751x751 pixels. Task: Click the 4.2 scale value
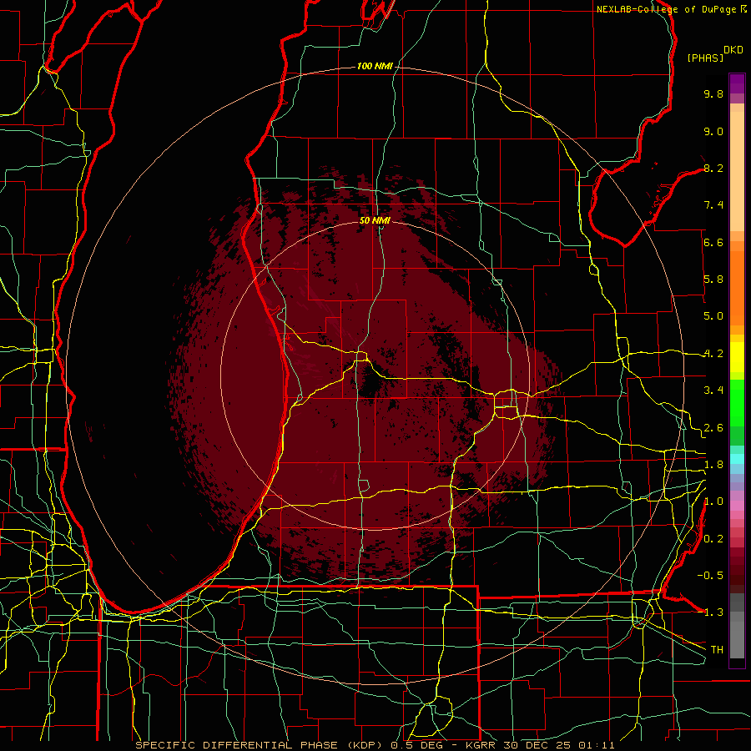tap(713, 354)
